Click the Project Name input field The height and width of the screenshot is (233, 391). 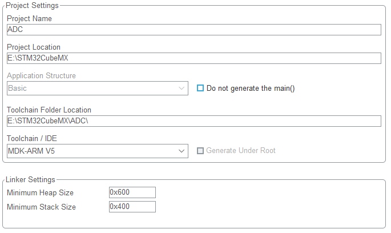tap(194, 30)
